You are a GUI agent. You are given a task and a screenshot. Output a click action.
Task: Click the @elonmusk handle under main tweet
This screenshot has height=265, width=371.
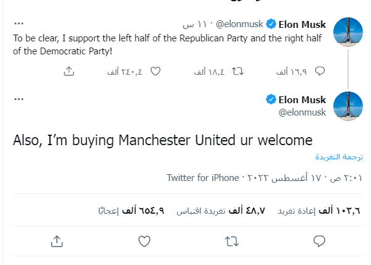[301, 112]
